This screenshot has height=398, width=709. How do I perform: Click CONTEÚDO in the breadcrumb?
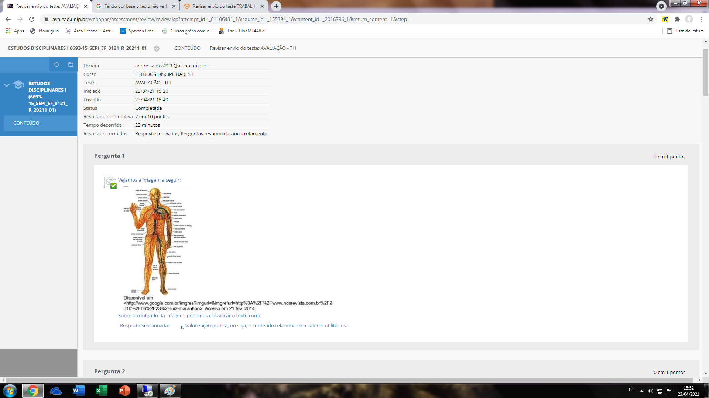coord(187,48)
